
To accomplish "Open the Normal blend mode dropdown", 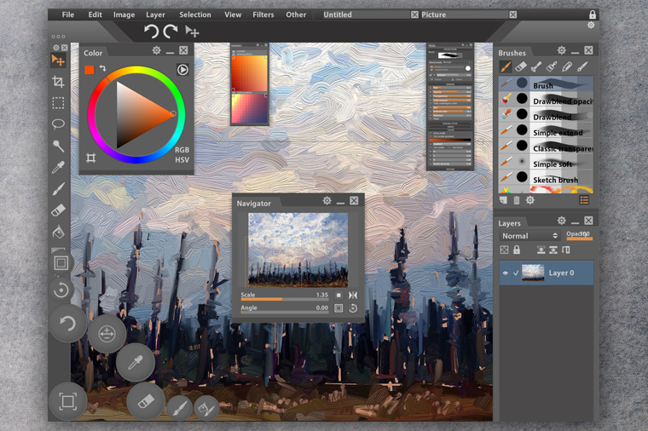I will [x=529, y=236].
